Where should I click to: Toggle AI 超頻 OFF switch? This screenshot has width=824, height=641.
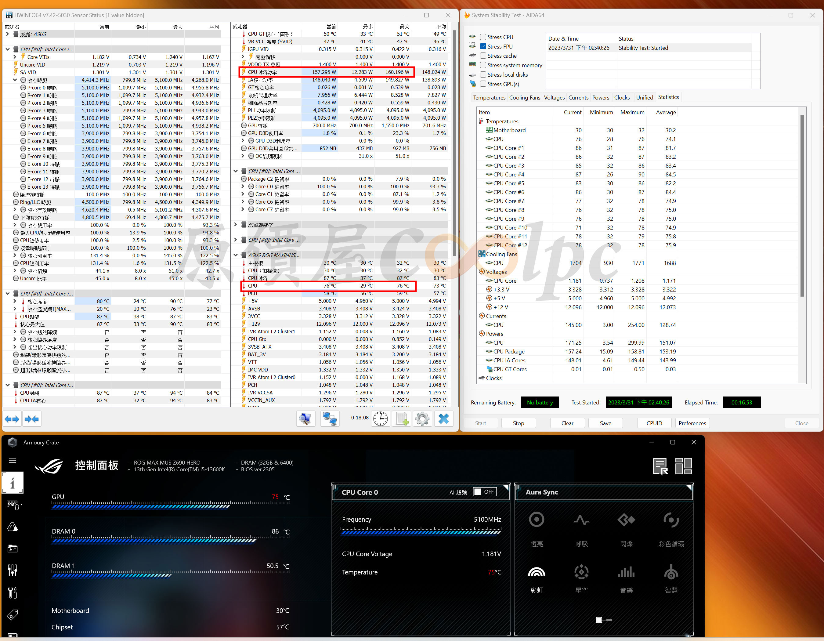click(x=485, y=492)
